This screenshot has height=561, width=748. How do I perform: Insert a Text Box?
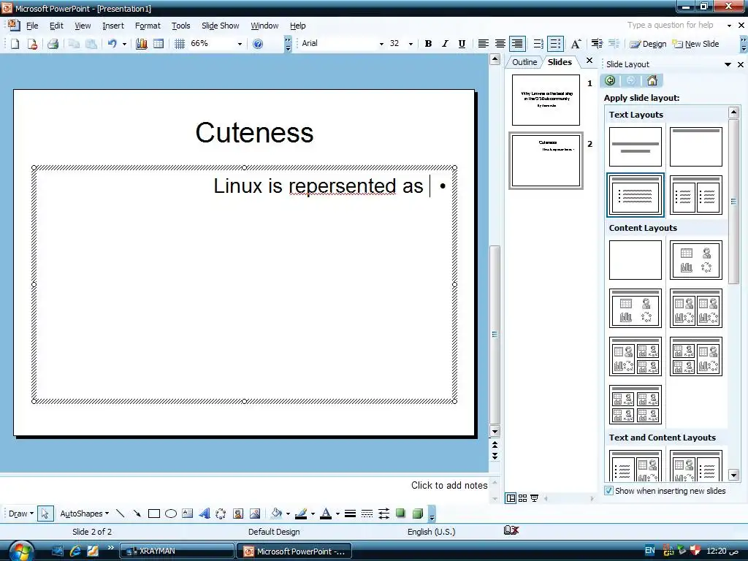[x=188, y=514]
